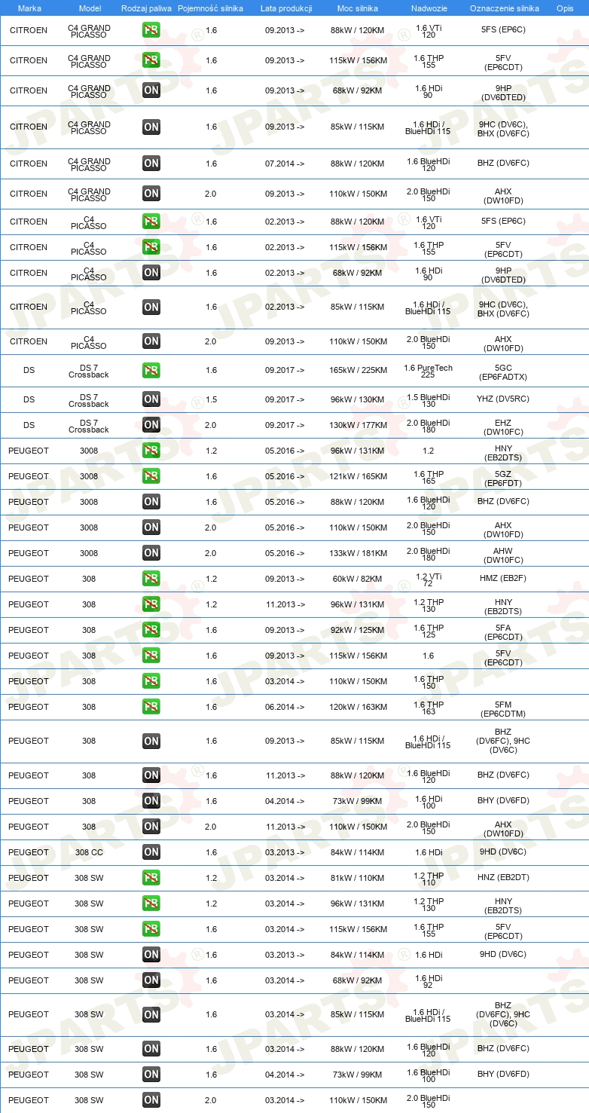
Task: Click the PB icon for 308 SW 81kW/110KM
Action: tap(151, 878)
